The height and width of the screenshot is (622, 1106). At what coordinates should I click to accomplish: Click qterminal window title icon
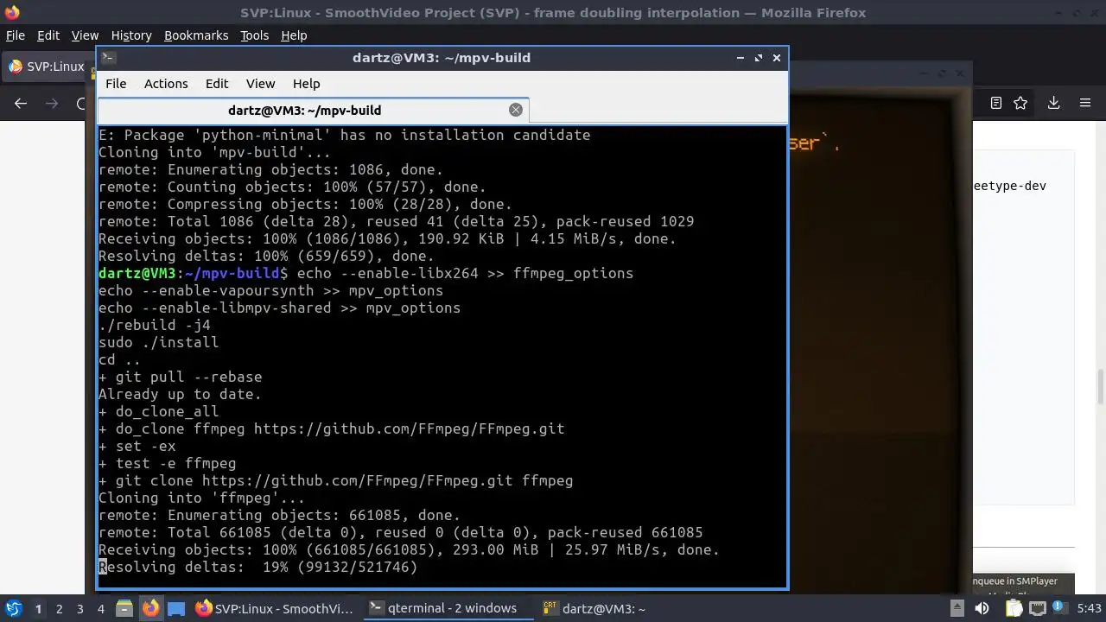pos(108,58)
